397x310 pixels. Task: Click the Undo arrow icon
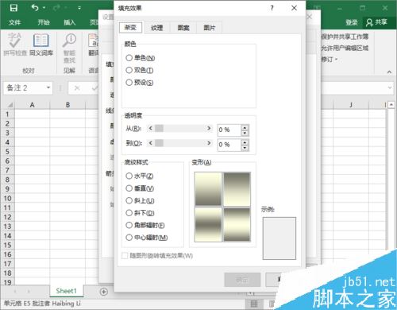tap(35, 7)
